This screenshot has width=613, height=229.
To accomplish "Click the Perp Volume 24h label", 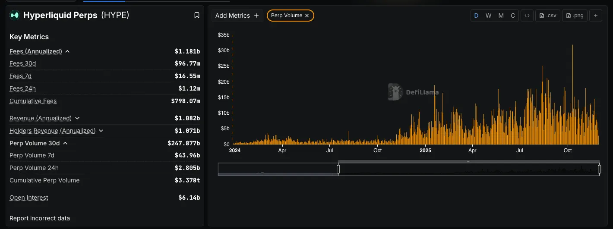I will click(x=34, y=168).
